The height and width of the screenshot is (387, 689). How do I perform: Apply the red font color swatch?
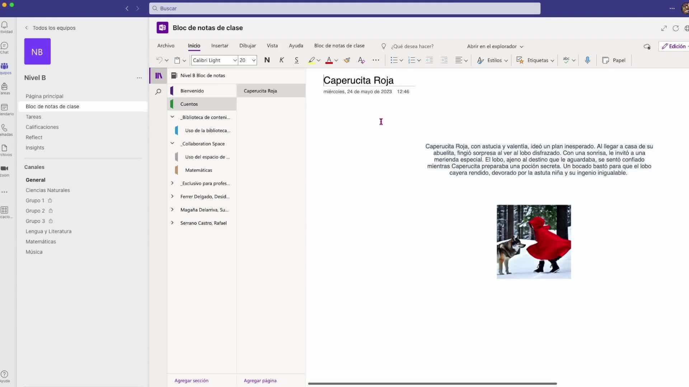click(329, 60)
